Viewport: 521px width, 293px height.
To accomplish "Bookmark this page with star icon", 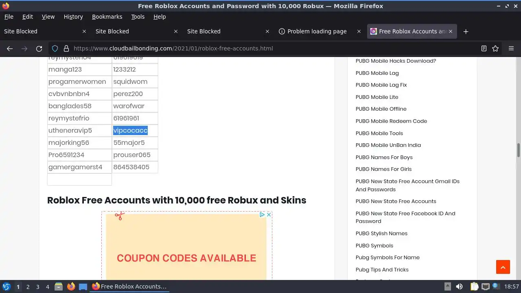I will 495,48.
